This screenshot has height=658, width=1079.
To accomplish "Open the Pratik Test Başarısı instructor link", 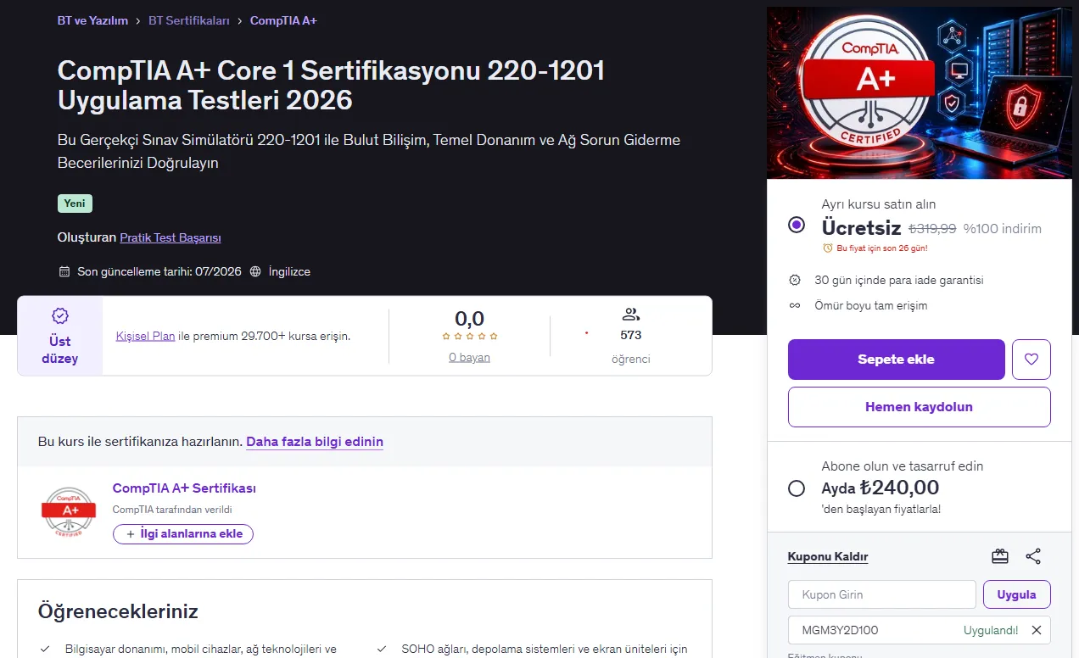I will 171,238.
